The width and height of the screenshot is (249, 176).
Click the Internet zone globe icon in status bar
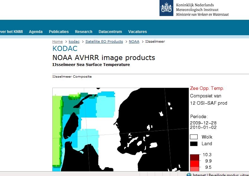click(189, 174)
